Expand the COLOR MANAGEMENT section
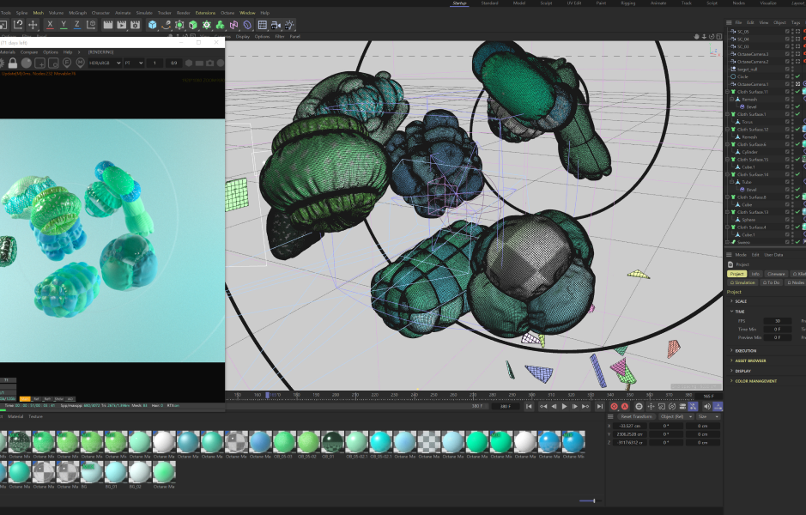The width and height of the screenshot is (806, 515). [754, 381]
